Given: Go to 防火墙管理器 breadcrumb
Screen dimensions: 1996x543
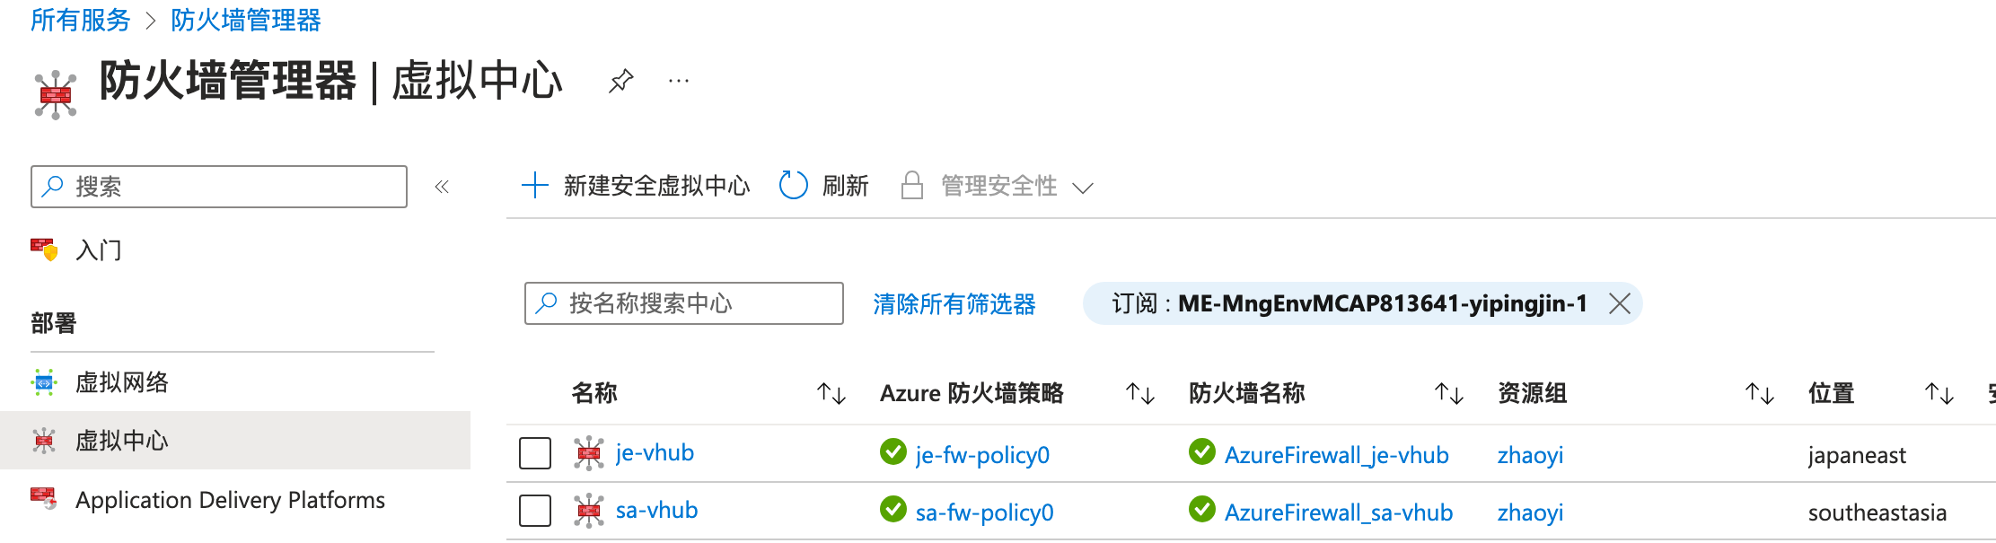Looking at the screenshot, I should 246,20.
